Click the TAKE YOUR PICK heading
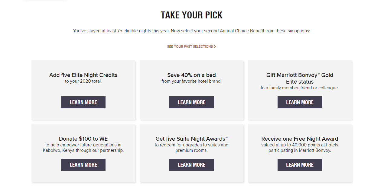384x195 pixels. point(191,15)
